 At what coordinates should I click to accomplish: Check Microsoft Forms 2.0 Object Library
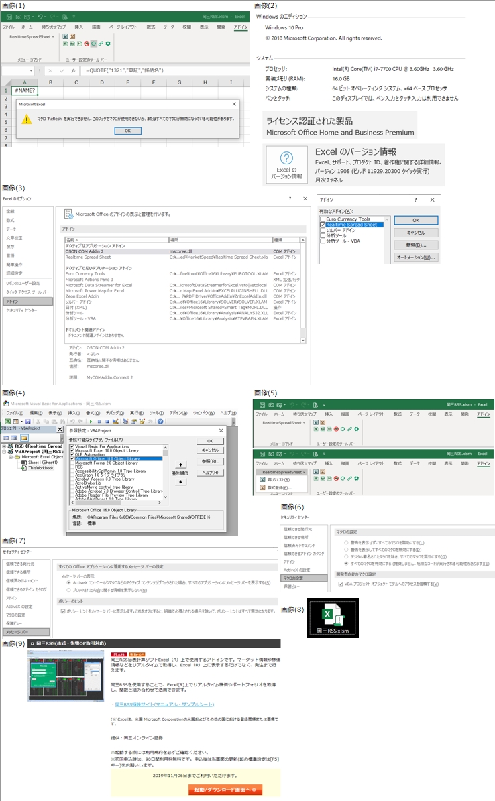point(72,463)
